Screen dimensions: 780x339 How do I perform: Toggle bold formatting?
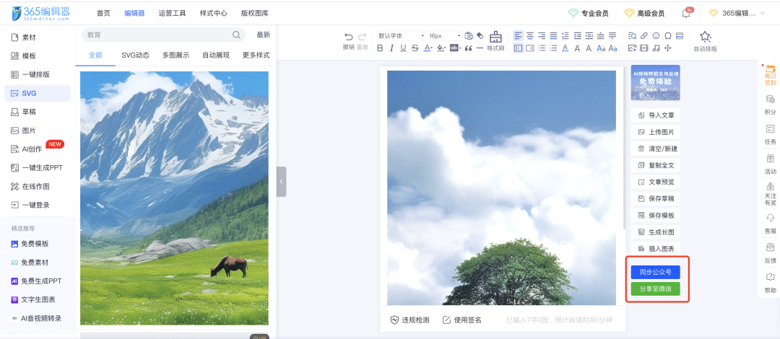tap(380, 48)
